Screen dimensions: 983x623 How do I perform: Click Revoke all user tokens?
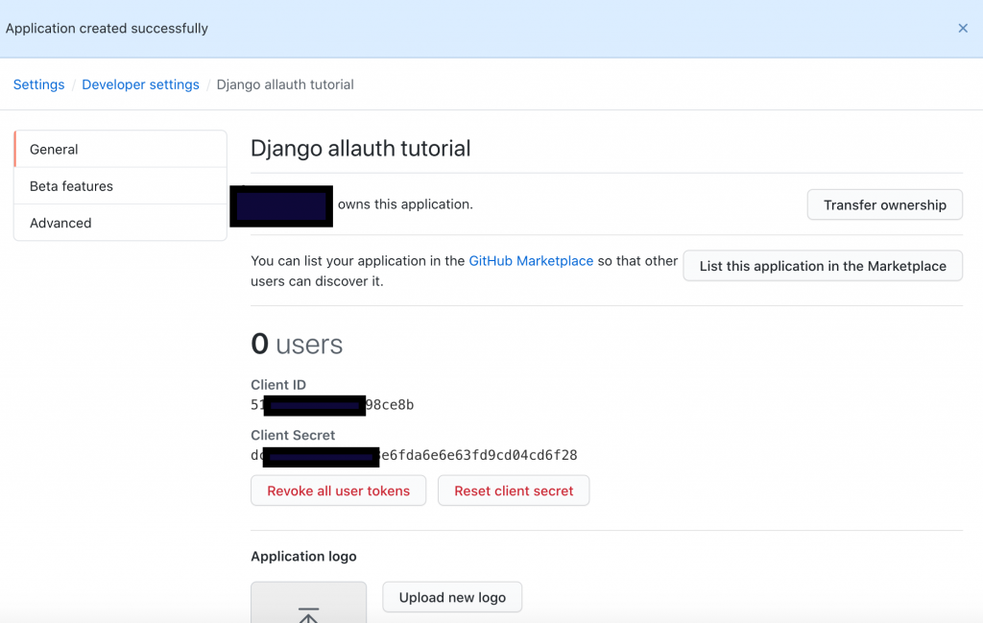339,491
